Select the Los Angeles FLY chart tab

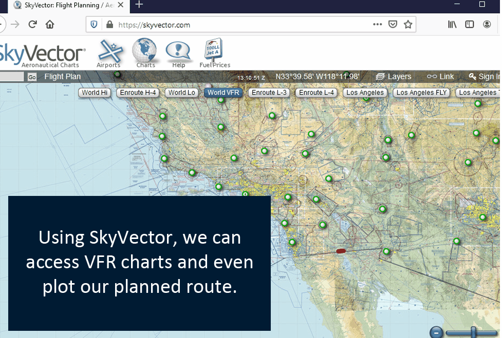pos(421,93)
